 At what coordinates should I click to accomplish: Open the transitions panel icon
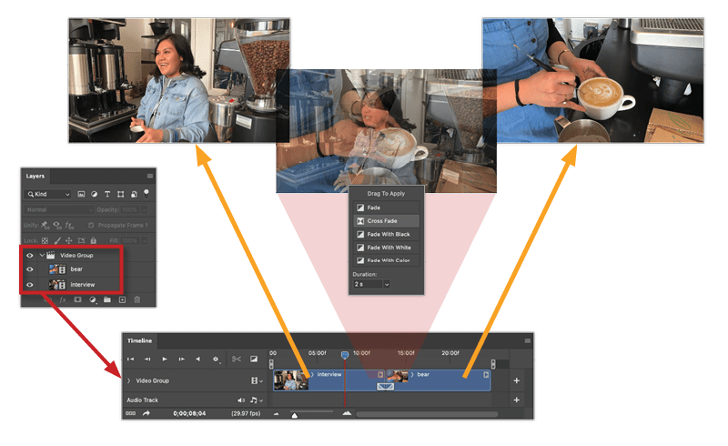[x=254, y=360]
